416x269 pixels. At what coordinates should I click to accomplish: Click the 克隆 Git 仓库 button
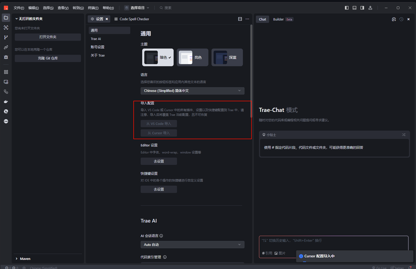[48, 58]
